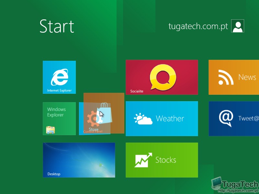This screenshot has width=259, height=194.
Task: Click the Start heading text
Action: coord(57,26)
